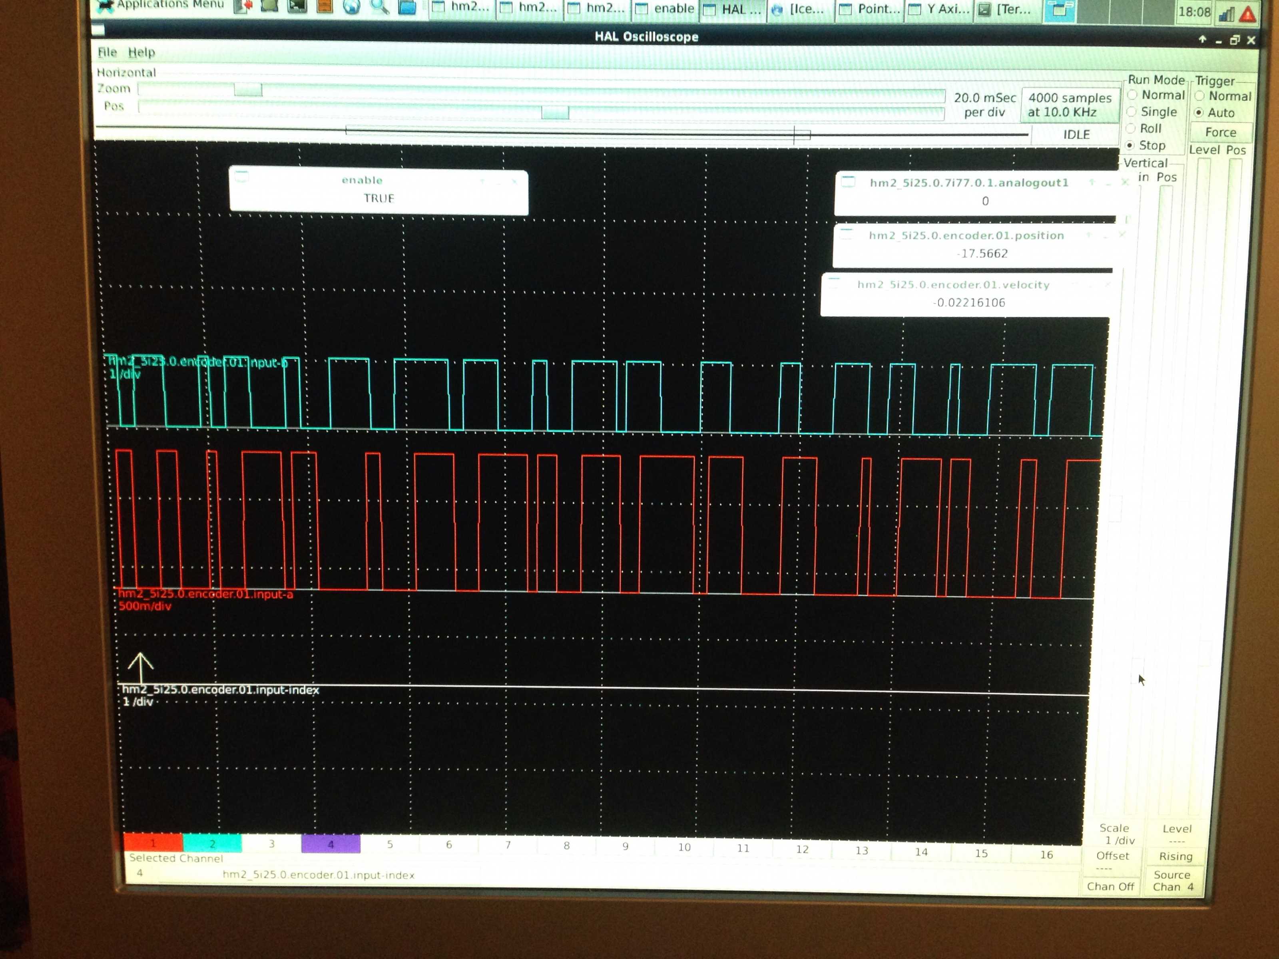Select channel 15 button
The image size is (1279, 959).
982,853
